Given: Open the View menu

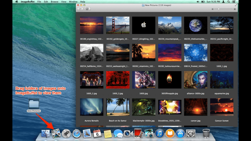Looking at the screenshot, I should pyautogui.click(x=63, y=2).
